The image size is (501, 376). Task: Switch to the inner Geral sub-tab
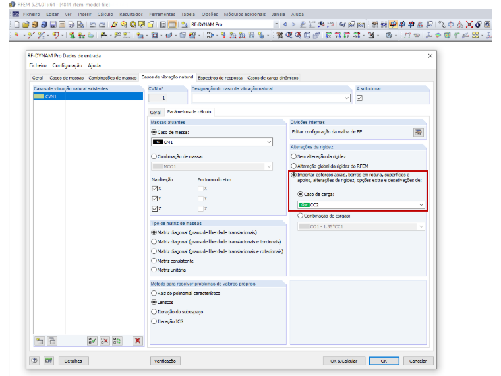156,112
